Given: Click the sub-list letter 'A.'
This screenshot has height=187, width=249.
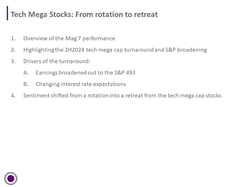Looking at the screenshot, I should click(x=26, y=73).
